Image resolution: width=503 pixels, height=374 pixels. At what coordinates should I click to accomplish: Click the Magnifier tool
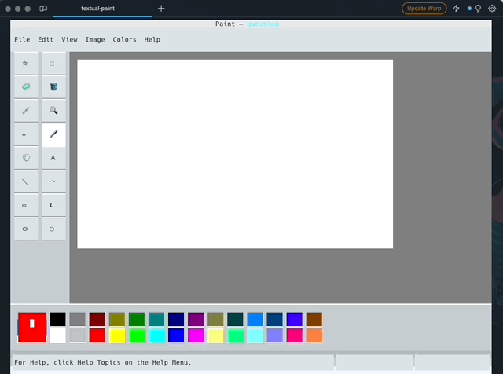53,111
